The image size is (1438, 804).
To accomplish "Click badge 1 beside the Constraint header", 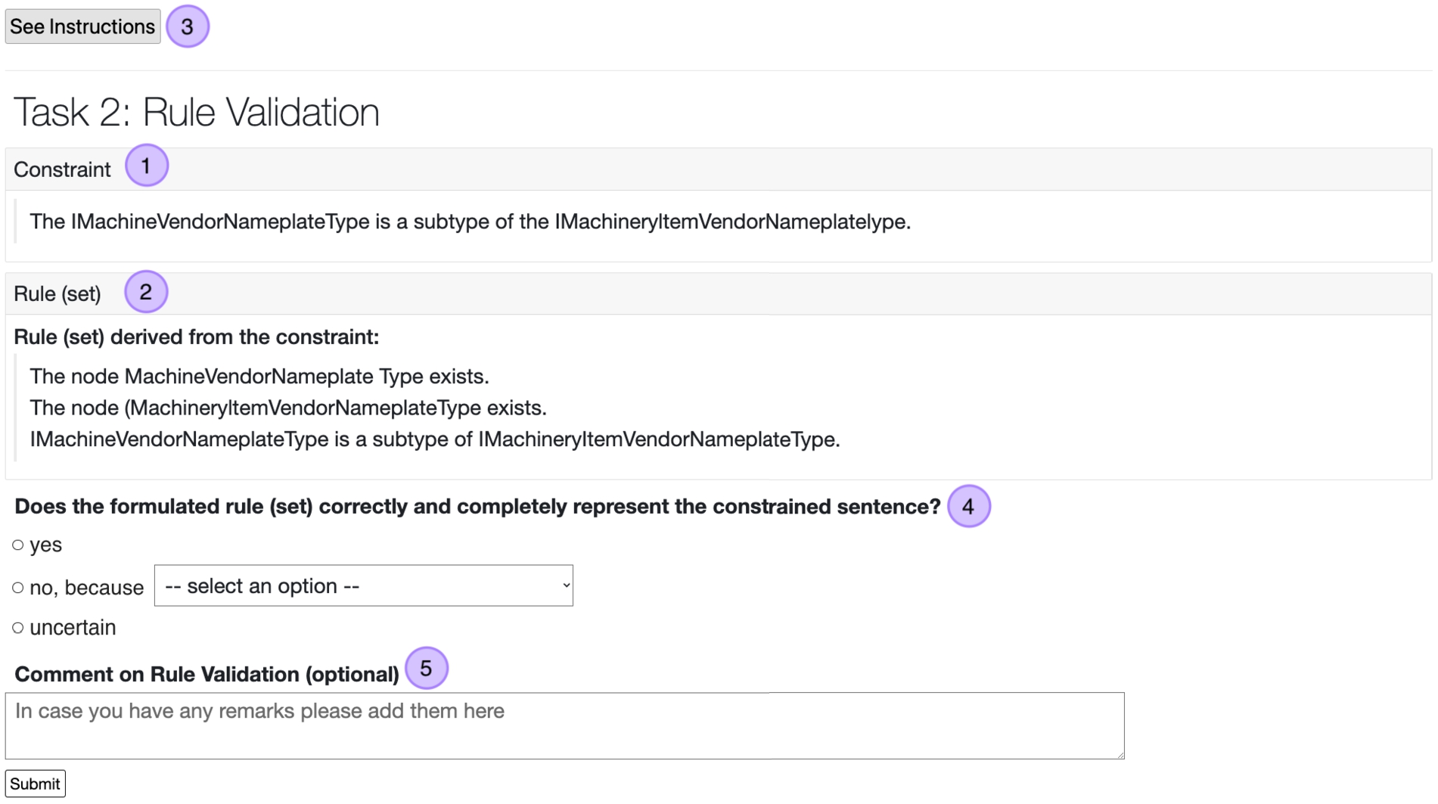I will point(146,166).
